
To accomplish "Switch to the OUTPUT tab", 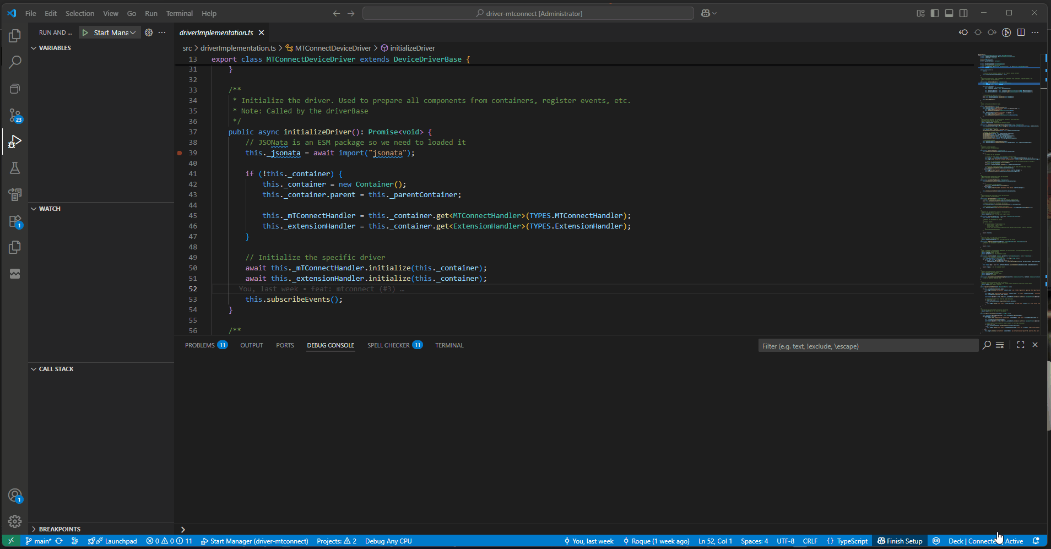I will pyautogui.click(x=252, y=345).
